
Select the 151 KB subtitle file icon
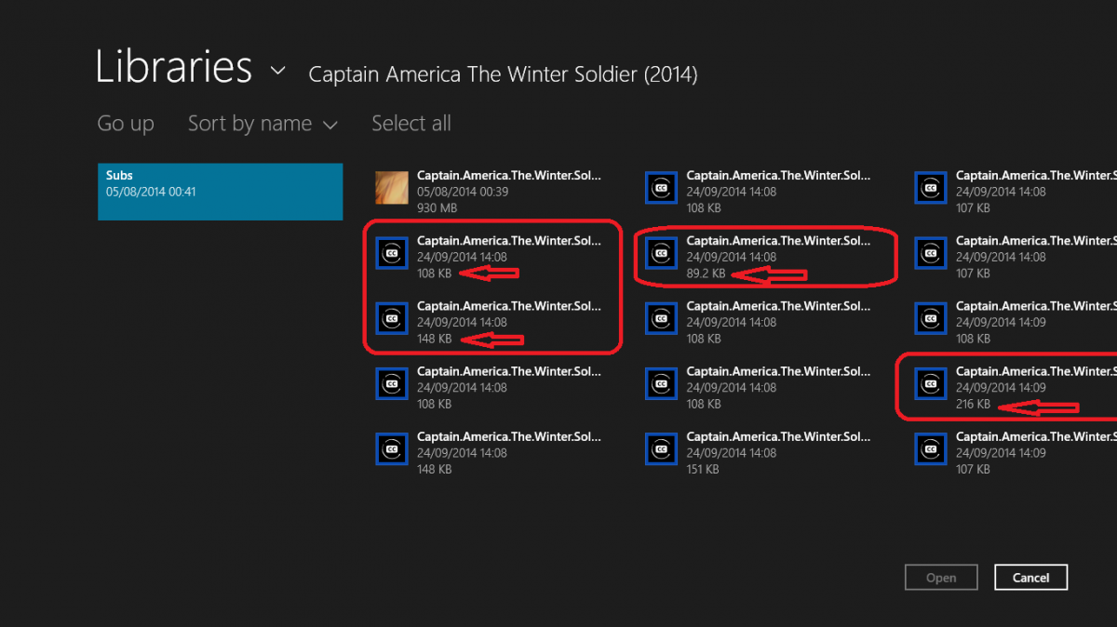(x=662, y=448)
